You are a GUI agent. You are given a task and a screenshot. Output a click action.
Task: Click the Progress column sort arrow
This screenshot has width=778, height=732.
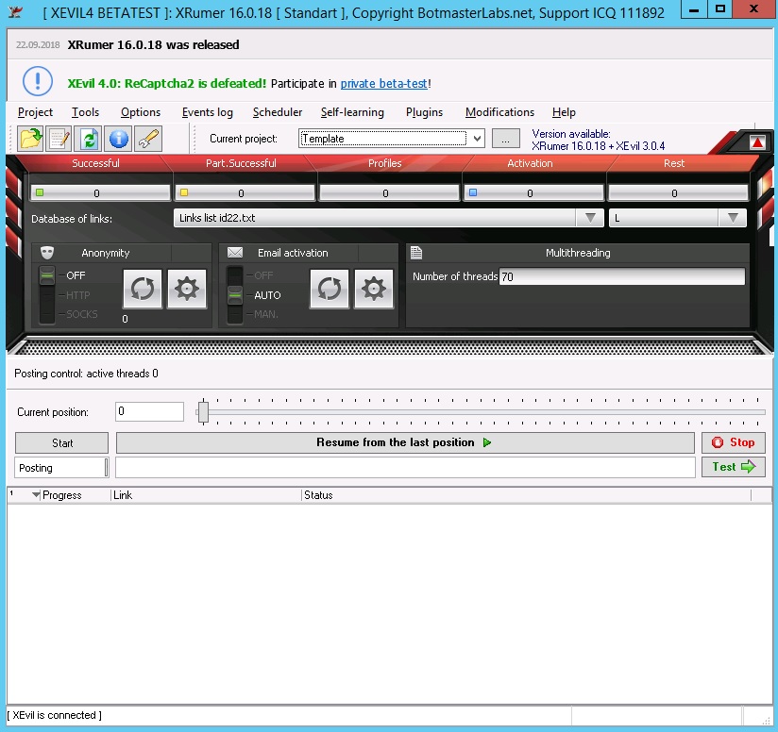[x=36, y=495]
